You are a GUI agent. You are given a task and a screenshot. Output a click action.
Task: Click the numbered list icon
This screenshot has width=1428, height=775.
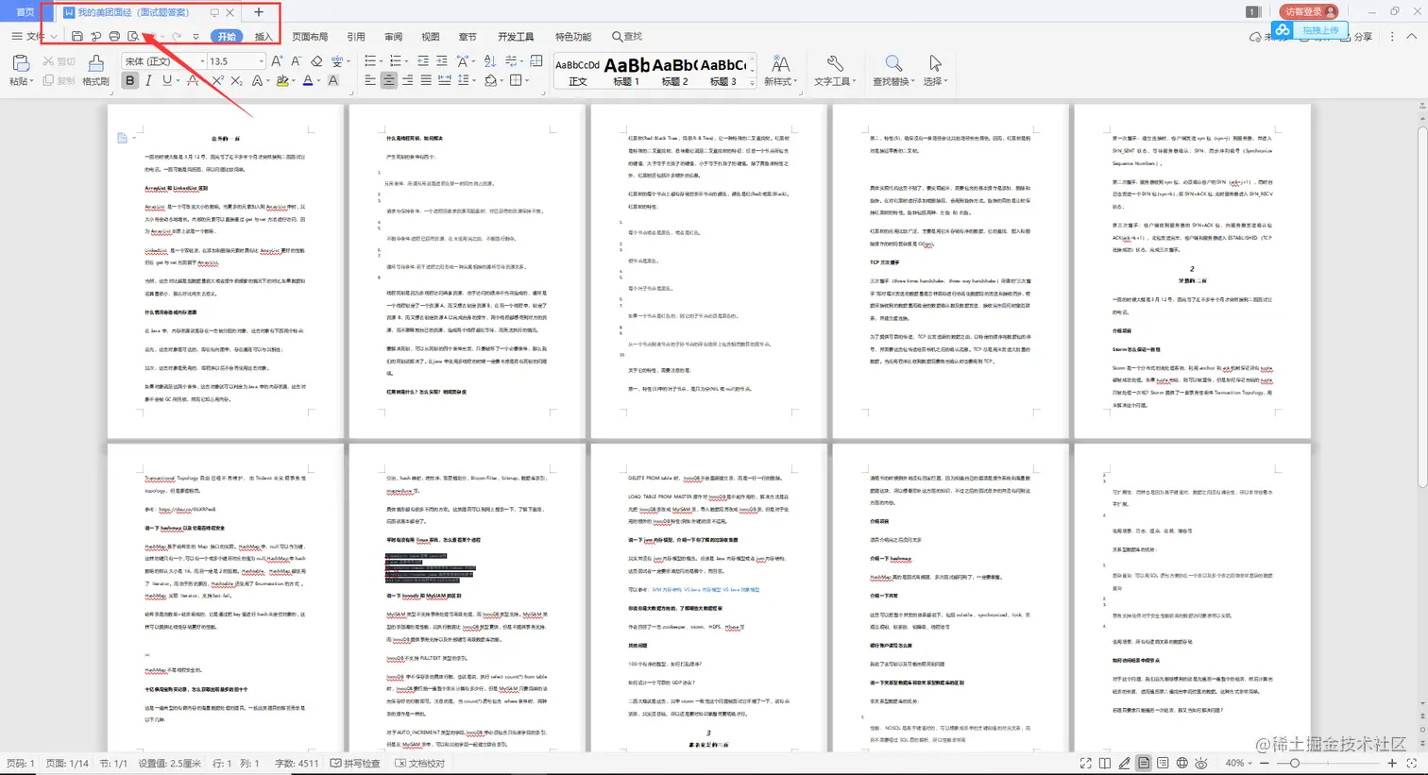[397, 61]
